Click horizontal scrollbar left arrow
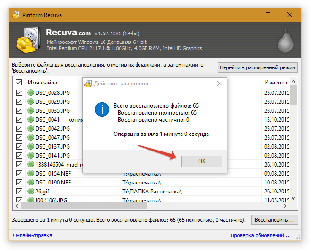This screenshot has width=311, height=251. [17, 206]
